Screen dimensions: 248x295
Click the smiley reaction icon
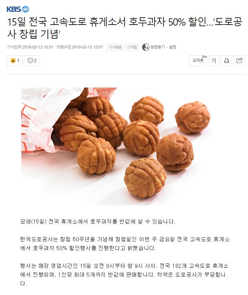pos(13,61)
